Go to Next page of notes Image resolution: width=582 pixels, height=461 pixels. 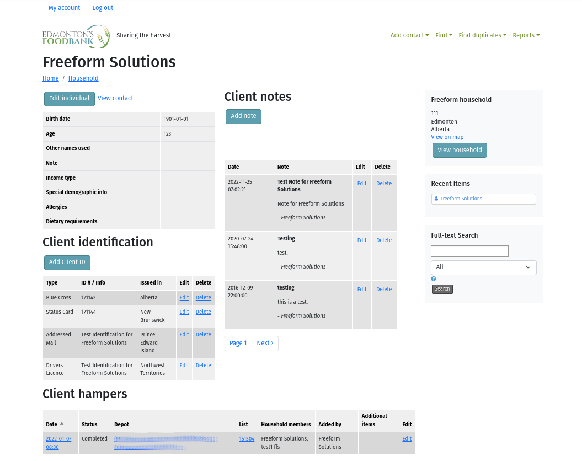pos(265,344)
